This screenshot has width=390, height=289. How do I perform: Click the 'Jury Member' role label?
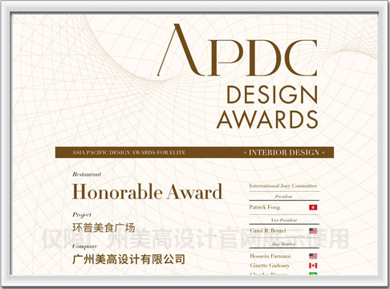point(284,244)
